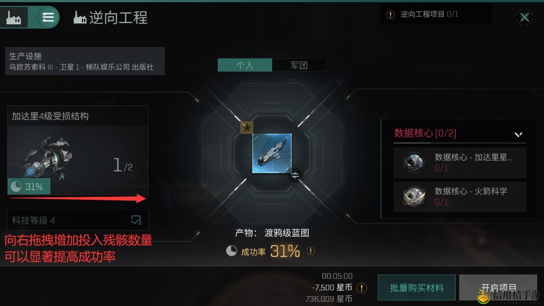Image resolution: width=544 pixels, height=306 pixels.
Task: Toggle the 科技等级 4 filter icon
Action: (136, 220)
